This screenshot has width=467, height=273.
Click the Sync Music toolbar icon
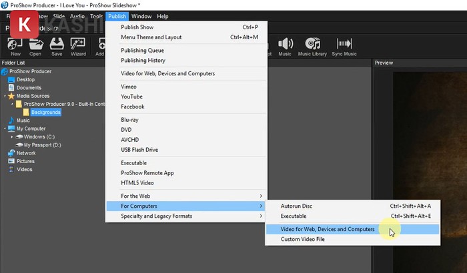pyautogui.click(x=344, y=45)
